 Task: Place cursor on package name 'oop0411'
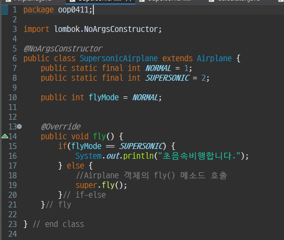coord(73,10)
